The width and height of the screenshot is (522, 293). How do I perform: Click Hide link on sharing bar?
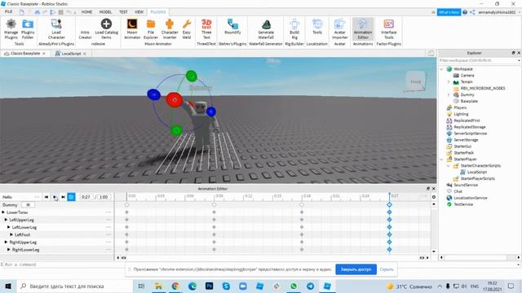pos(387,269)
